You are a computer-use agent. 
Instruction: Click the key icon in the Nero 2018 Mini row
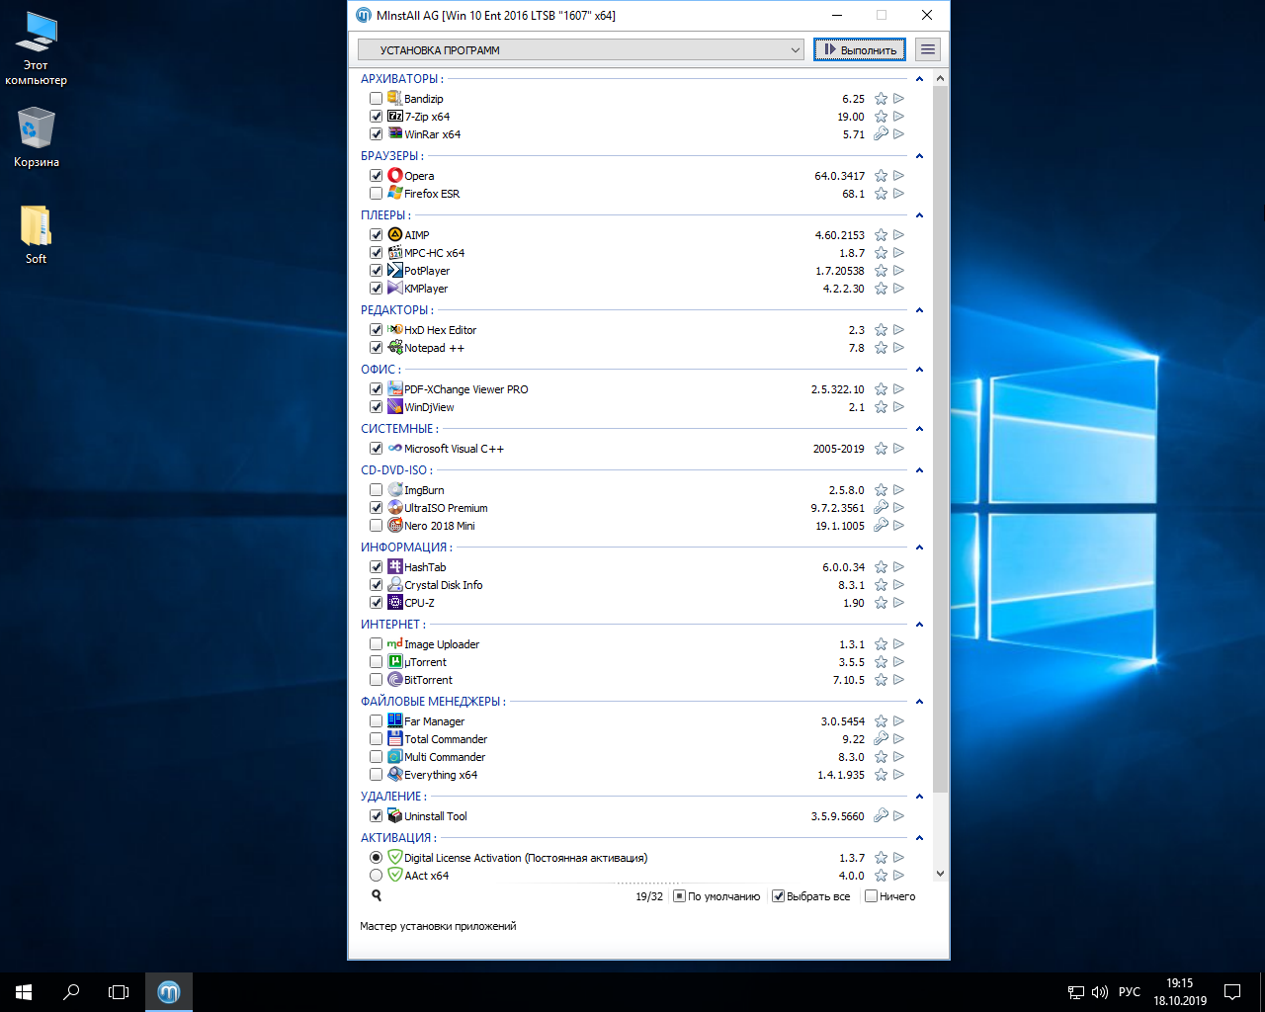[881, 526]
